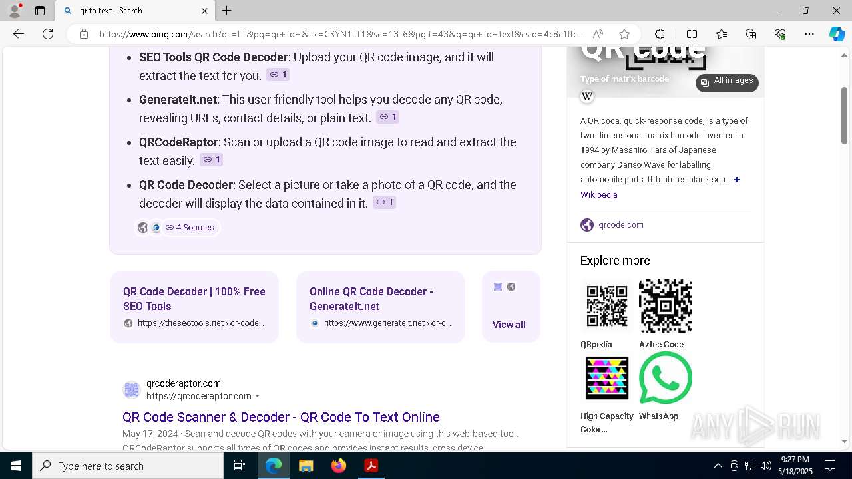Open the Windows Start menu

coord(16,466)
